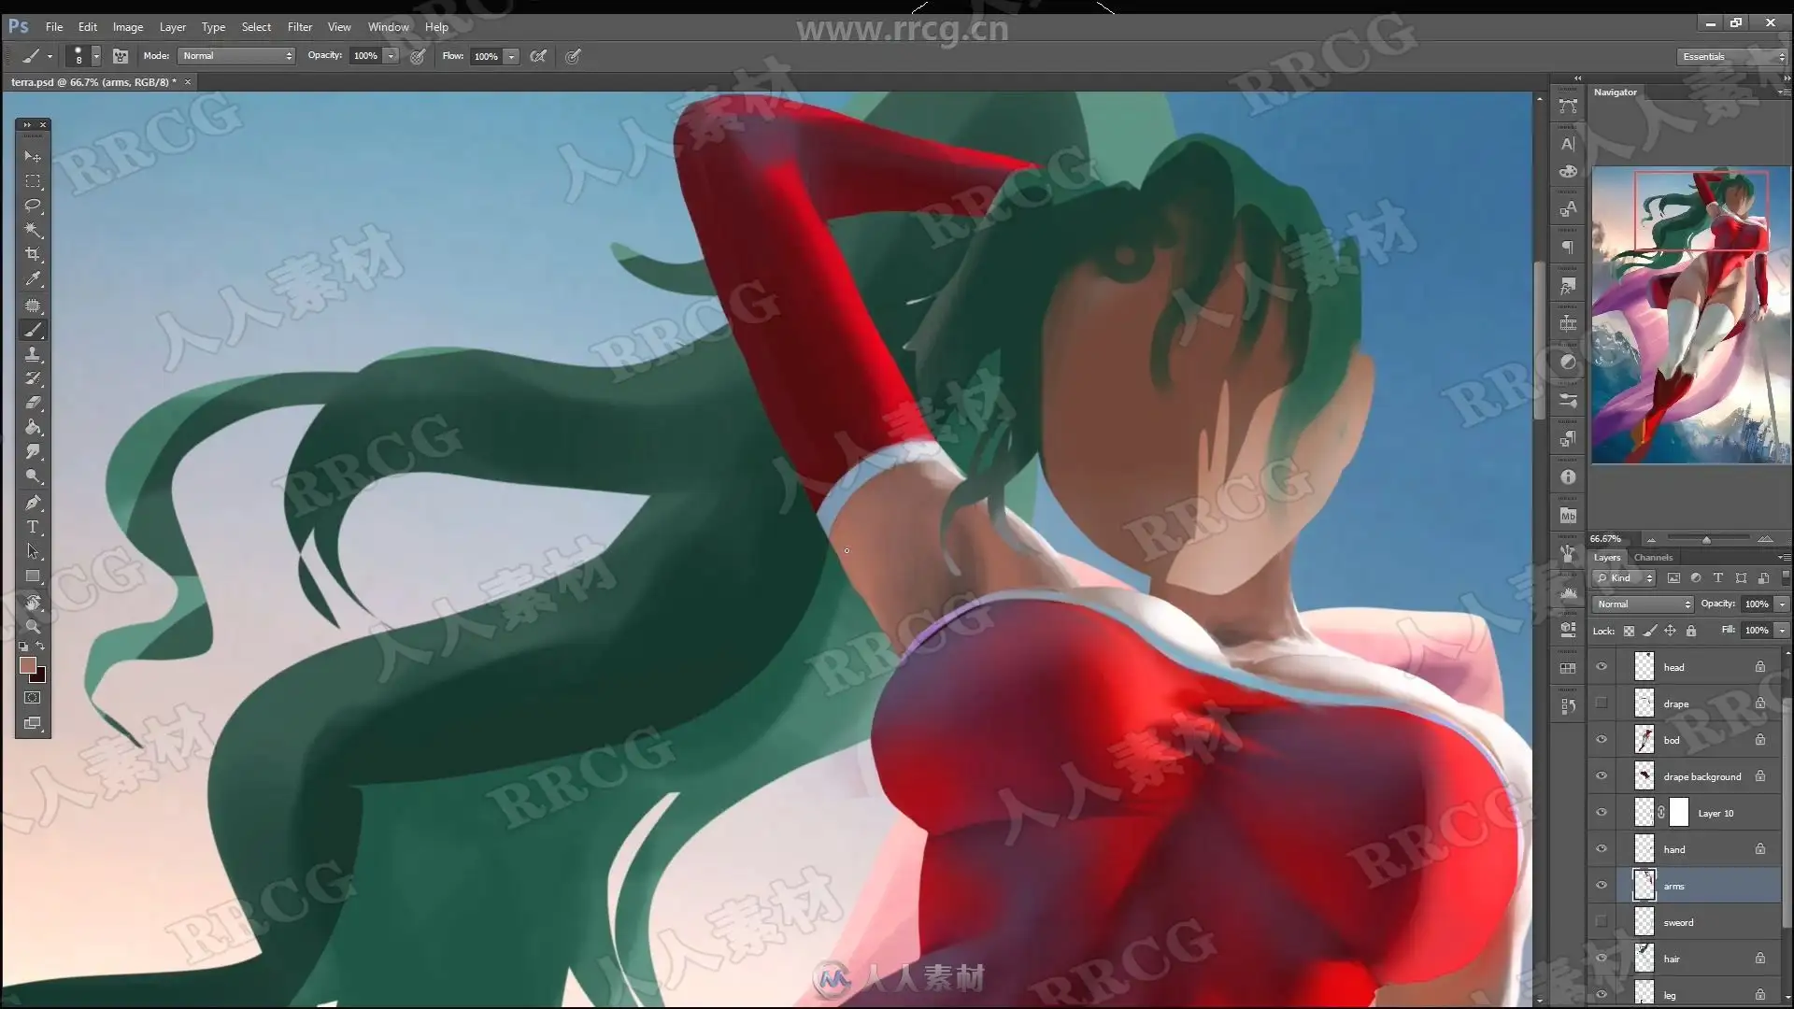Switch to the Channels tab
The width and height of the screenshot is (1794, 1009).
tap(1653, 558)
